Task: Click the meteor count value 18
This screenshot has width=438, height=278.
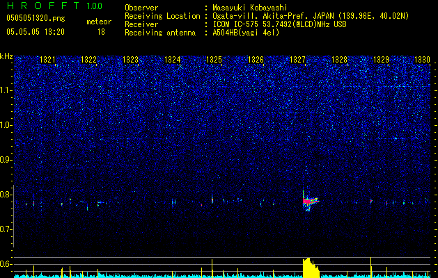Action: point(101,32)
